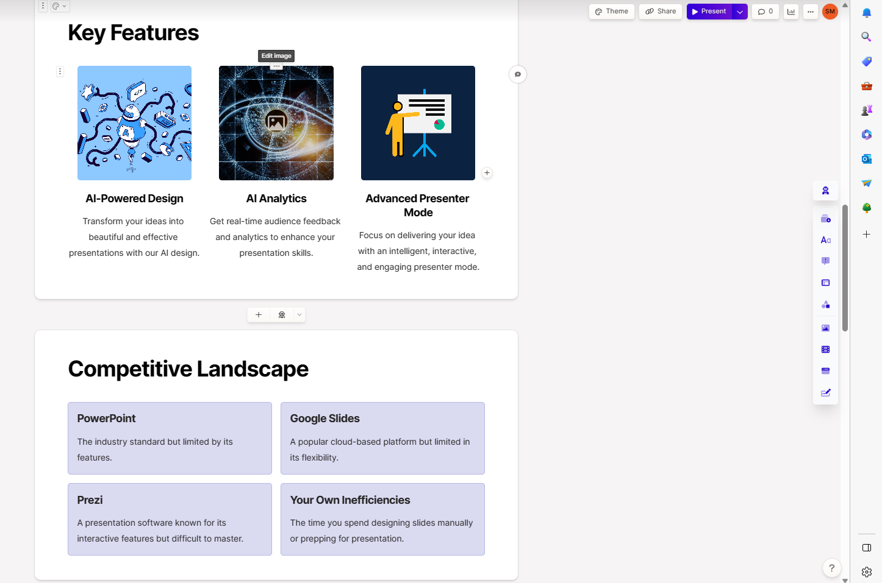This screenshot has height=583, width=882.
Task: Open the Edge sidebar notifications bell
Action: coord(866,13)
